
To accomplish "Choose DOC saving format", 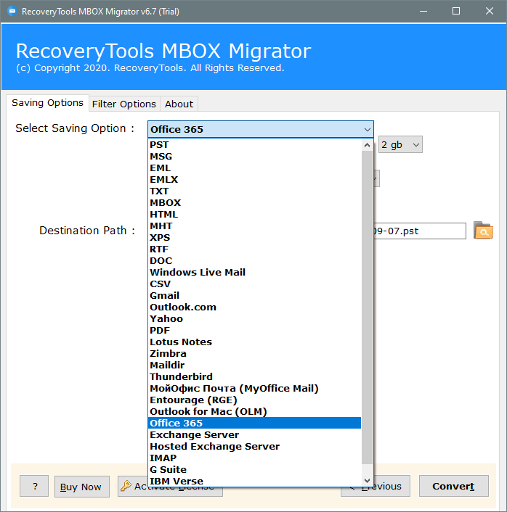I will click(254, 260).
